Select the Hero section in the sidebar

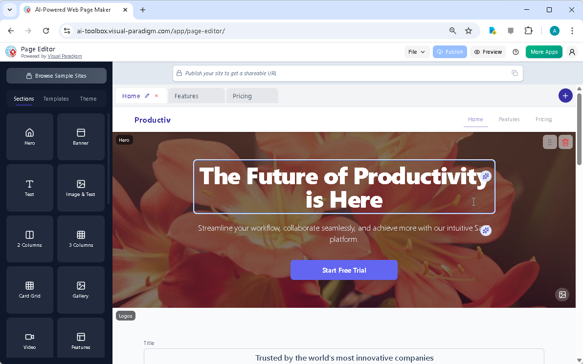point(29,136)
